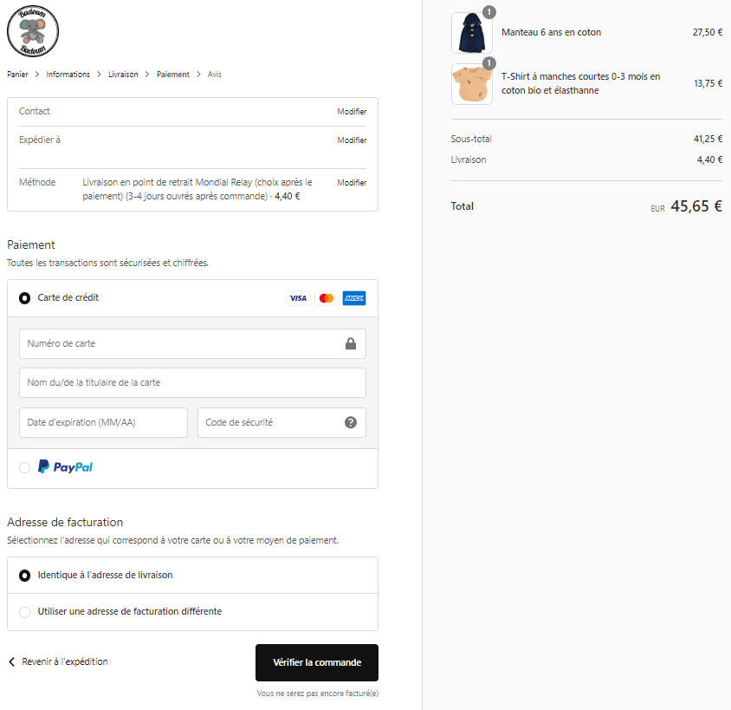Viewport: 731px width, 710px height.
Task: Click the American Express logo
Action: 354,298
